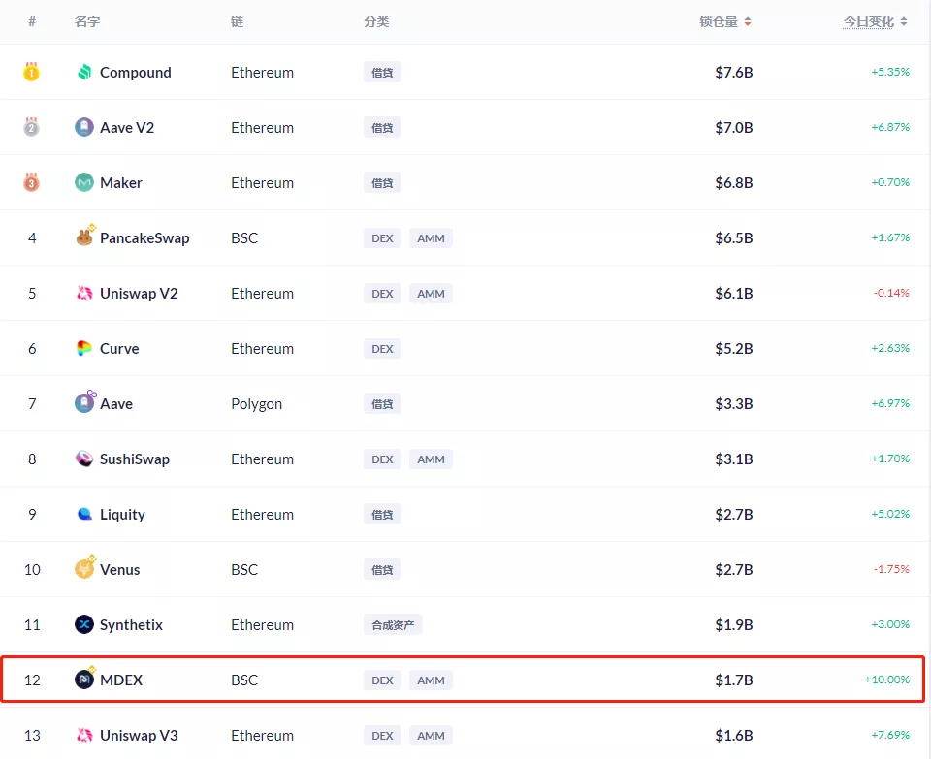Click the Maker logo icon
The image size is (931, 759).
click(84, 182)
